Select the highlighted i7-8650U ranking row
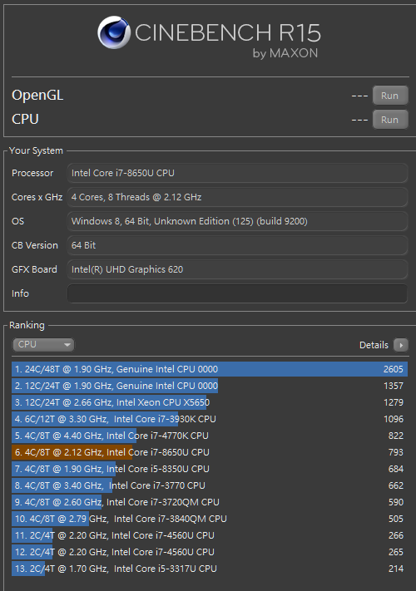This screenshot has height=591, width=416. (210, 452)
